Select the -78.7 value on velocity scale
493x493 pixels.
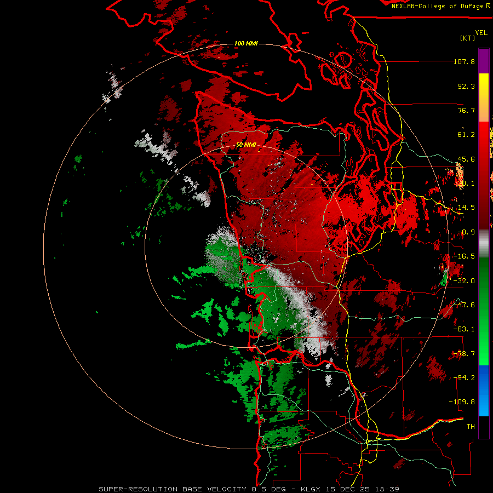pos(464,354)
